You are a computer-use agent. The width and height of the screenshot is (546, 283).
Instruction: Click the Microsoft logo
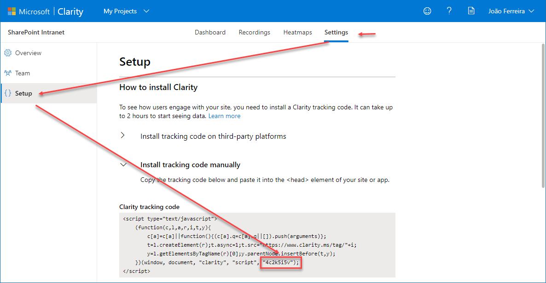(x=29, y=11)
